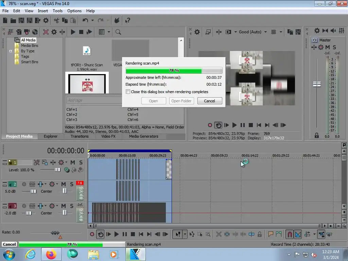Start preview of selected media in Project Media
The image size is (348, 261).
click(73, 32)
